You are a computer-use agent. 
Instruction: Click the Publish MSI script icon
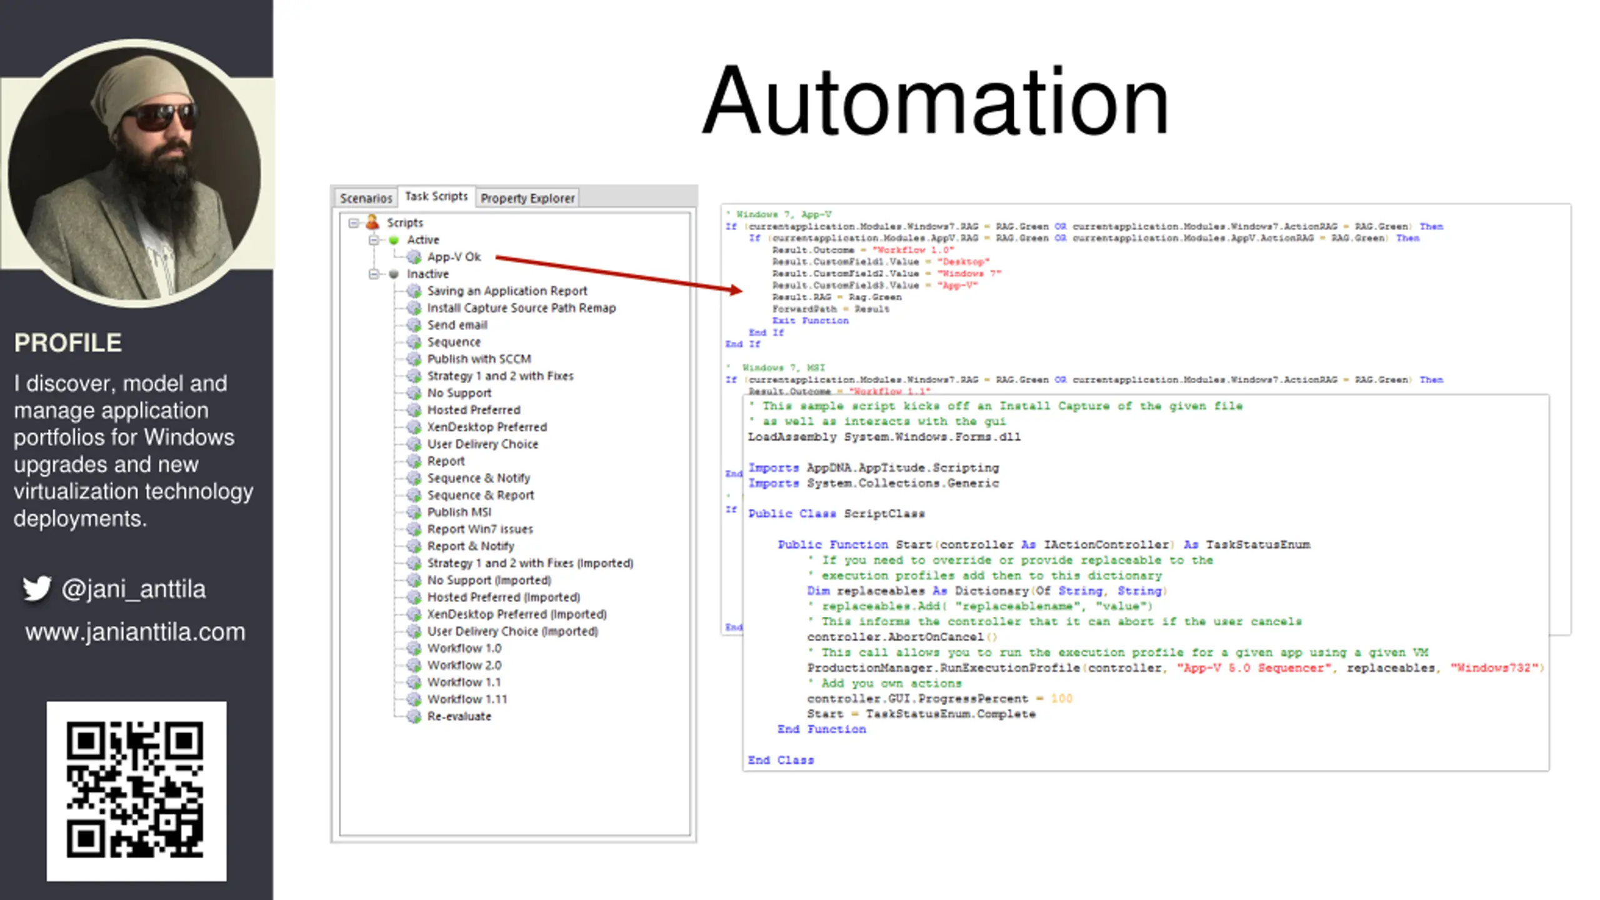(414, 512)
